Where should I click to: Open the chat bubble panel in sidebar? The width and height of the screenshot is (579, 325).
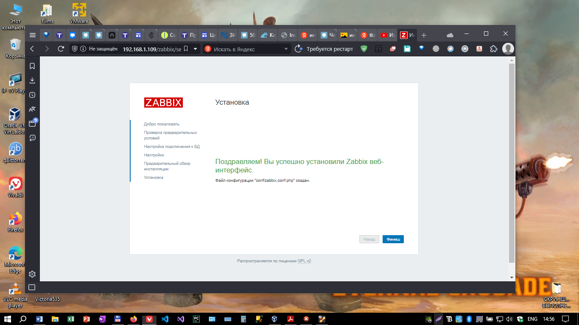tap(32, 138)
